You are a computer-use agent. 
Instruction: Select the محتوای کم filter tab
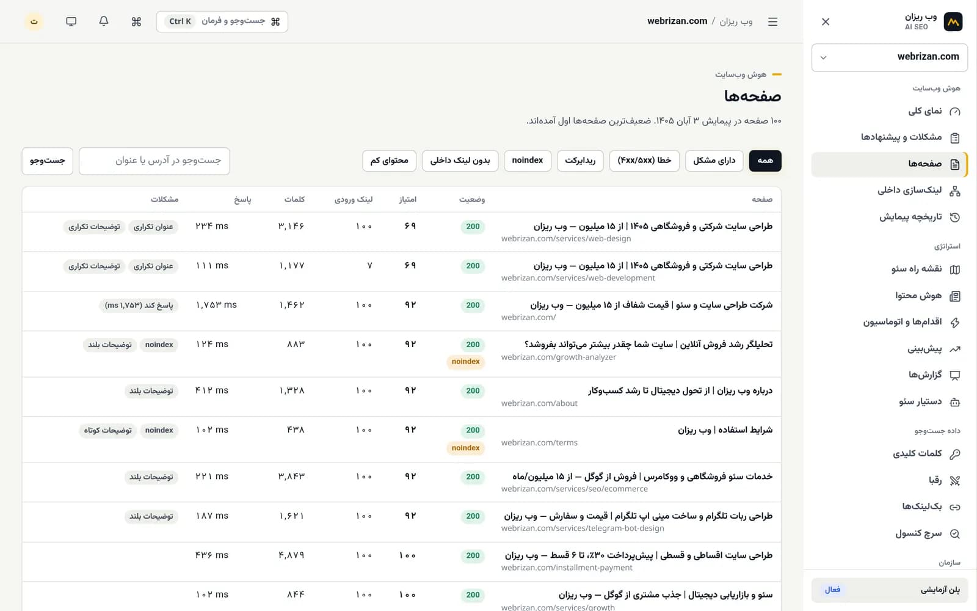click(x=390, y=161)
